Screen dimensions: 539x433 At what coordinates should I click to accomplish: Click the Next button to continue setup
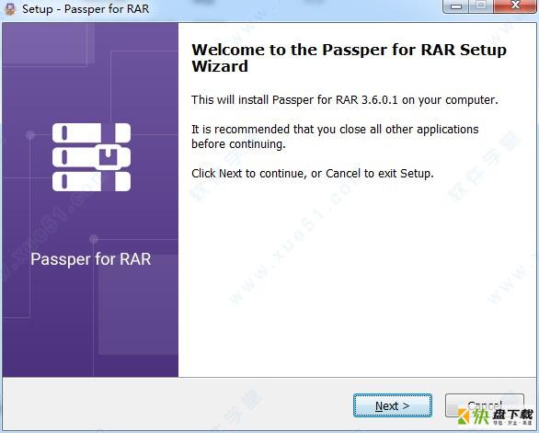coord(393,405)
